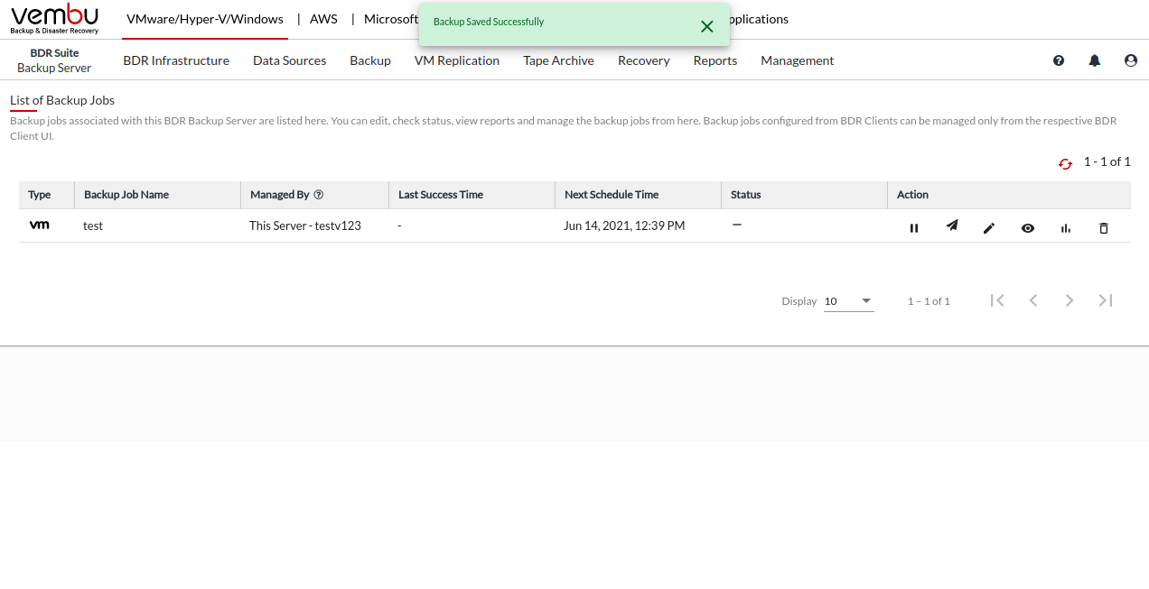Screen dimensions: 1149x589
Task: Run the test backup job now
Action: pyautogui.click(x=951, y=226)
